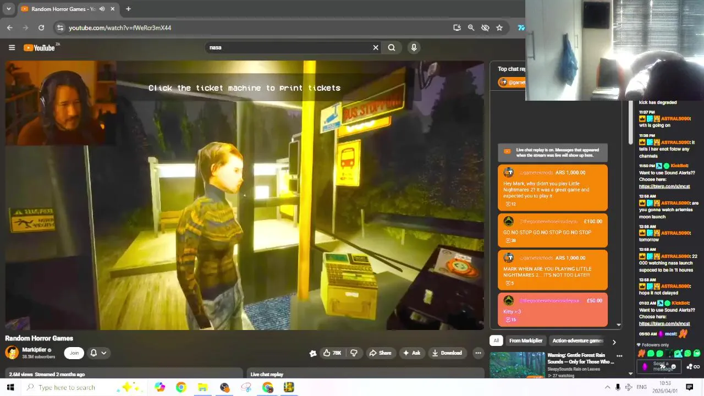
Task: Select the 'From Markiplier' chip
Action: [x=526, y=340]
